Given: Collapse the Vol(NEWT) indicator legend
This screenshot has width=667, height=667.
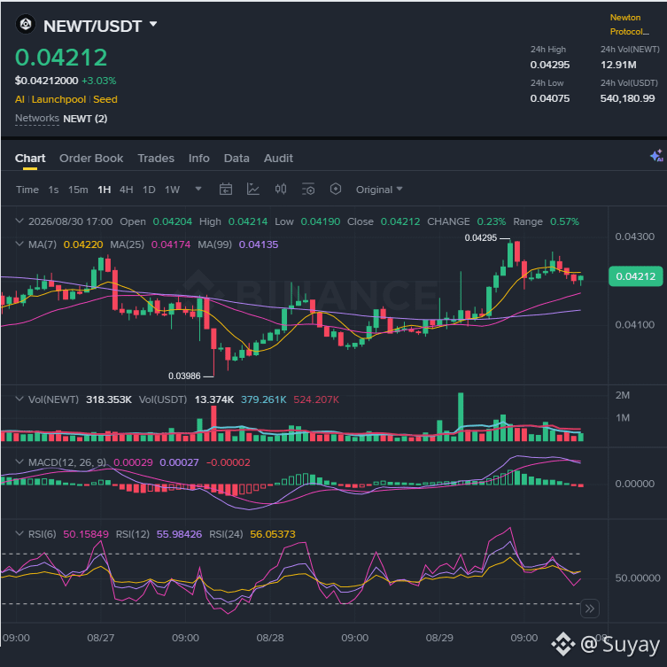Looking at the screenshot, I should tap(19, 399).
